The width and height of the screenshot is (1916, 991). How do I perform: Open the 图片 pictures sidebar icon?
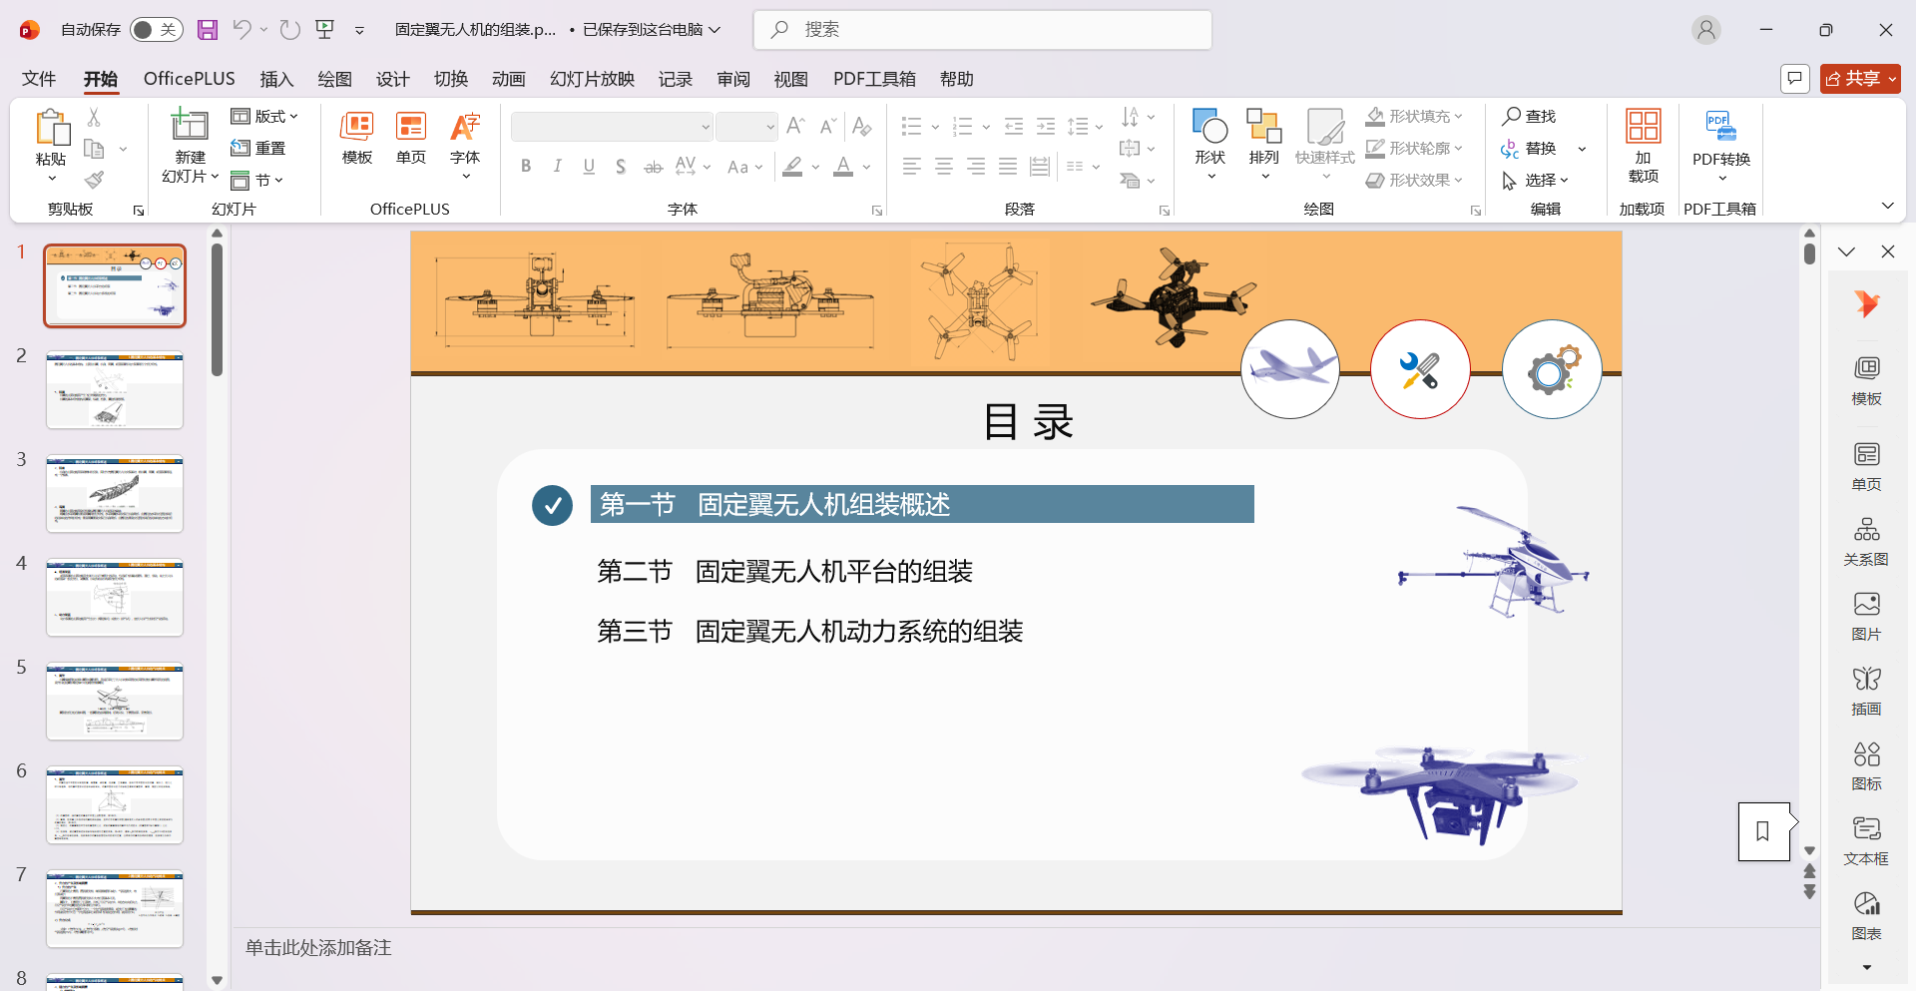[x=1866, y=615]
